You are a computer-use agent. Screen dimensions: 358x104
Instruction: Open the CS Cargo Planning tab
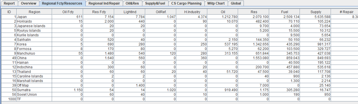186,3
